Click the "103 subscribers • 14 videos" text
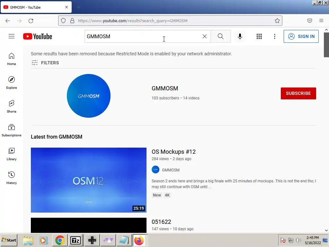Viewport: 329px width, 247px height. (175, 98)
